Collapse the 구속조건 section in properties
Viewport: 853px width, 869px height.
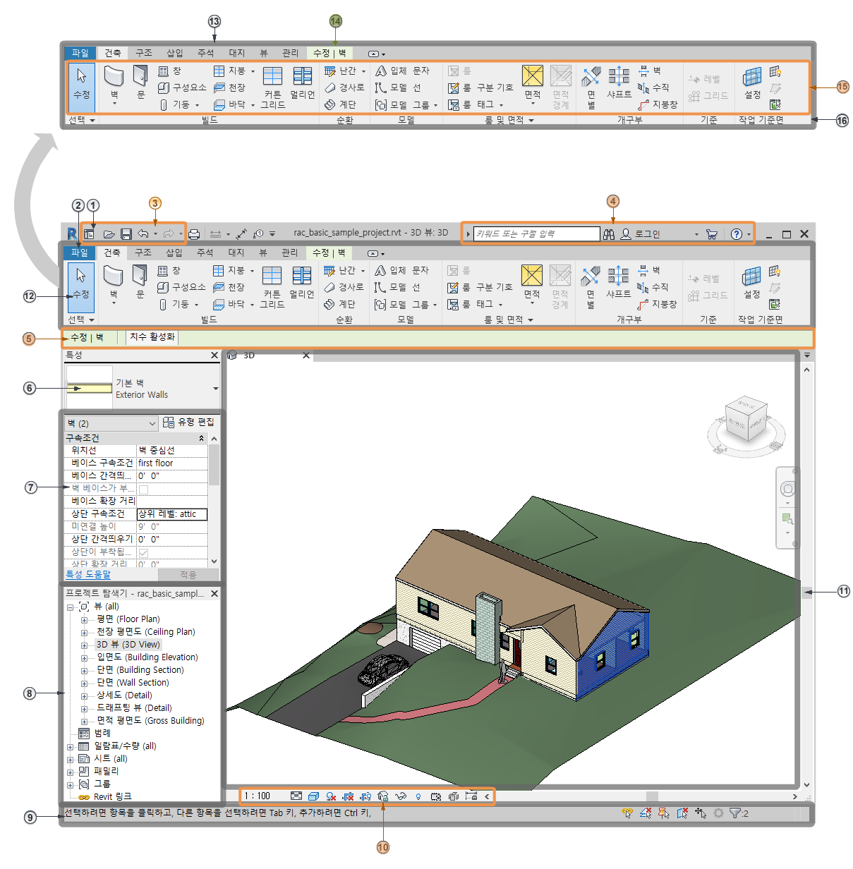tap(201, 438)
